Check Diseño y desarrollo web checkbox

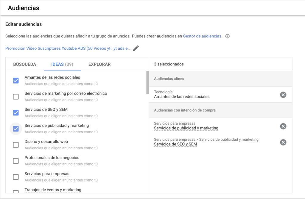(x=16, y=145)
